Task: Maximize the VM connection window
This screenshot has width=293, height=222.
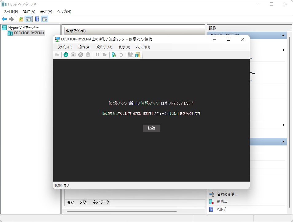Action: (228, 39)
